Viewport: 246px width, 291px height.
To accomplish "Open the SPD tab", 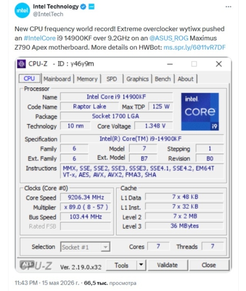I will point(112,79).
